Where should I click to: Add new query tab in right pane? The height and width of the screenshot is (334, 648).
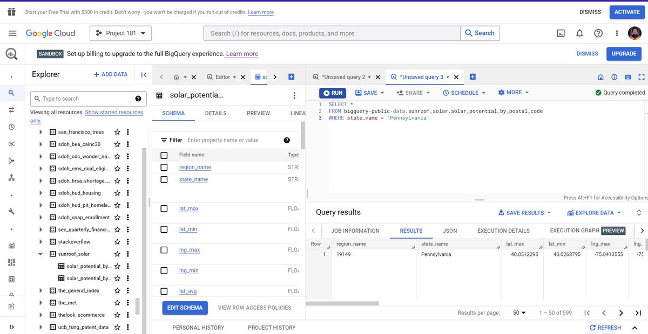[x=473, y=77]
